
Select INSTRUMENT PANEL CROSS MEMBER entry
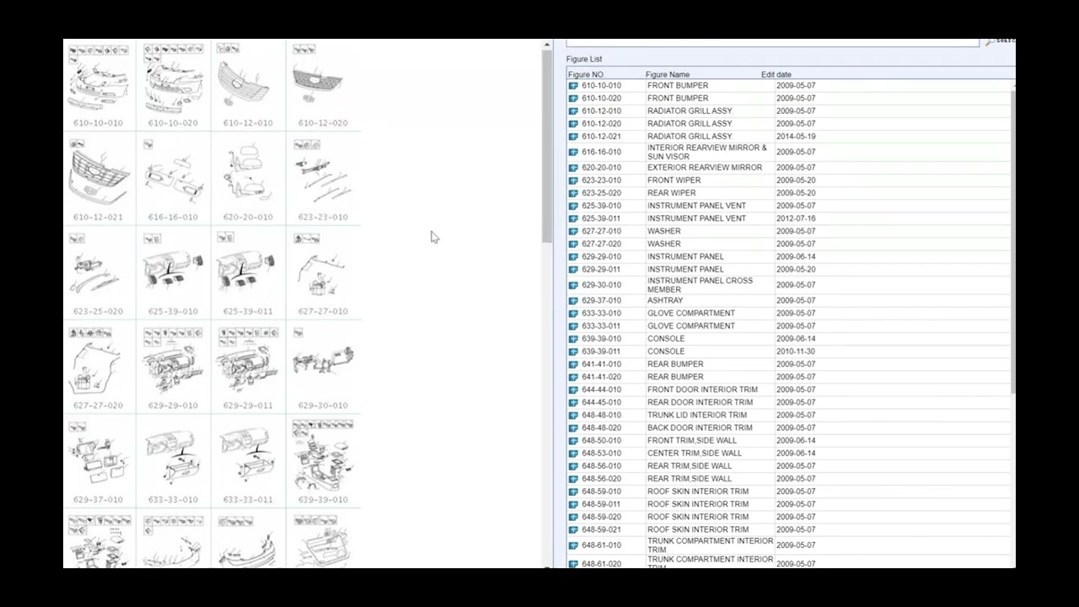tap(701, 285)
